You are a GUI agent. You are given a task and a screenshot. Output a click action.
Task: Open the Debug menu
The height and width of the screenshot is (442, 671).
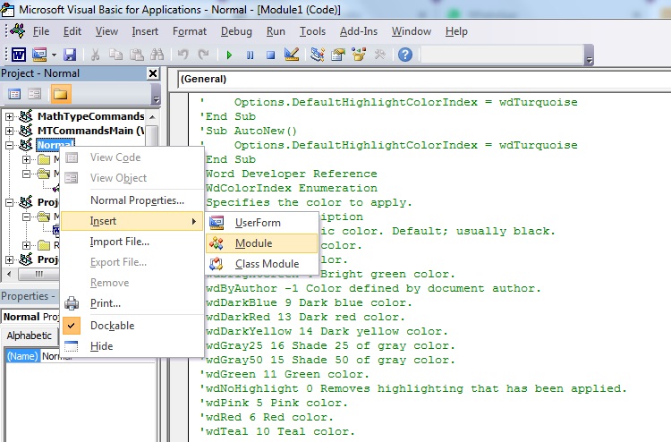point(236,31)
